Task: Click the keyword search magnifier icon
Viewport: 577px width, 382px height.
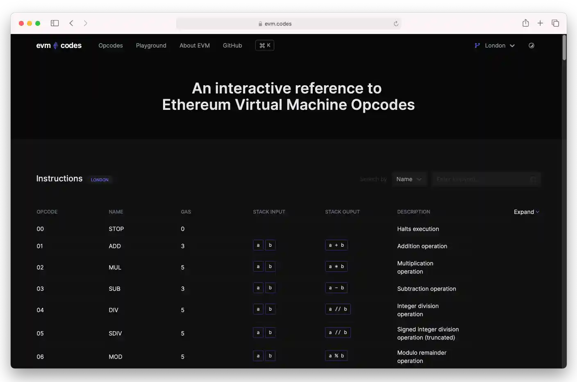Action: click(x=533, y=179)
